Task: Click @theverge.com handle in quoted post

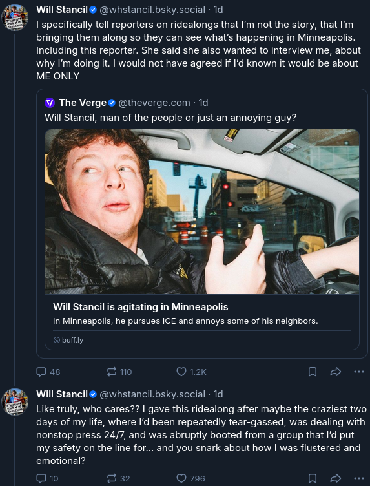Action: tap(154, 103)
